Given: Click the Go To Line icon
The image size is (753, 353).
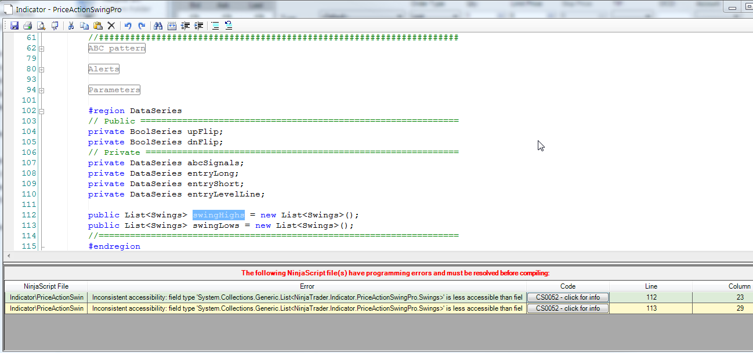Looking at the screenshot, I should point(172,26).
